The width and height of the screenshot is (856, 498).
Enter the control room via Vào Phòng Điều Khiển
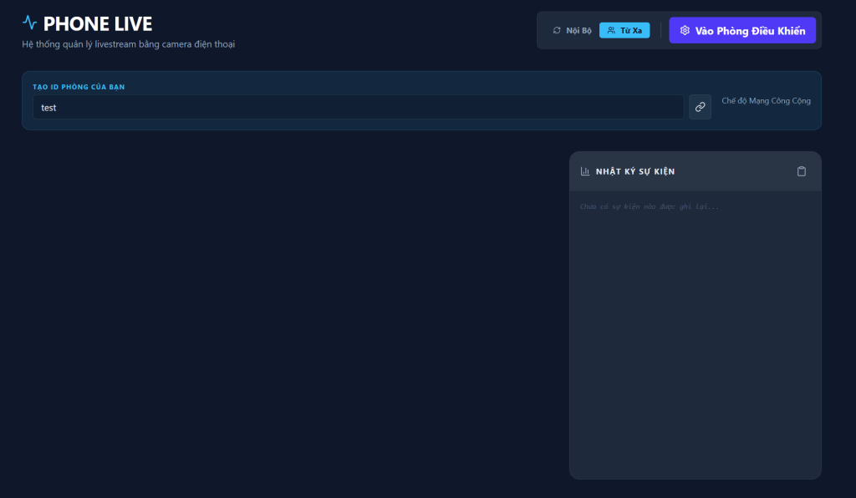pos(742,31)
